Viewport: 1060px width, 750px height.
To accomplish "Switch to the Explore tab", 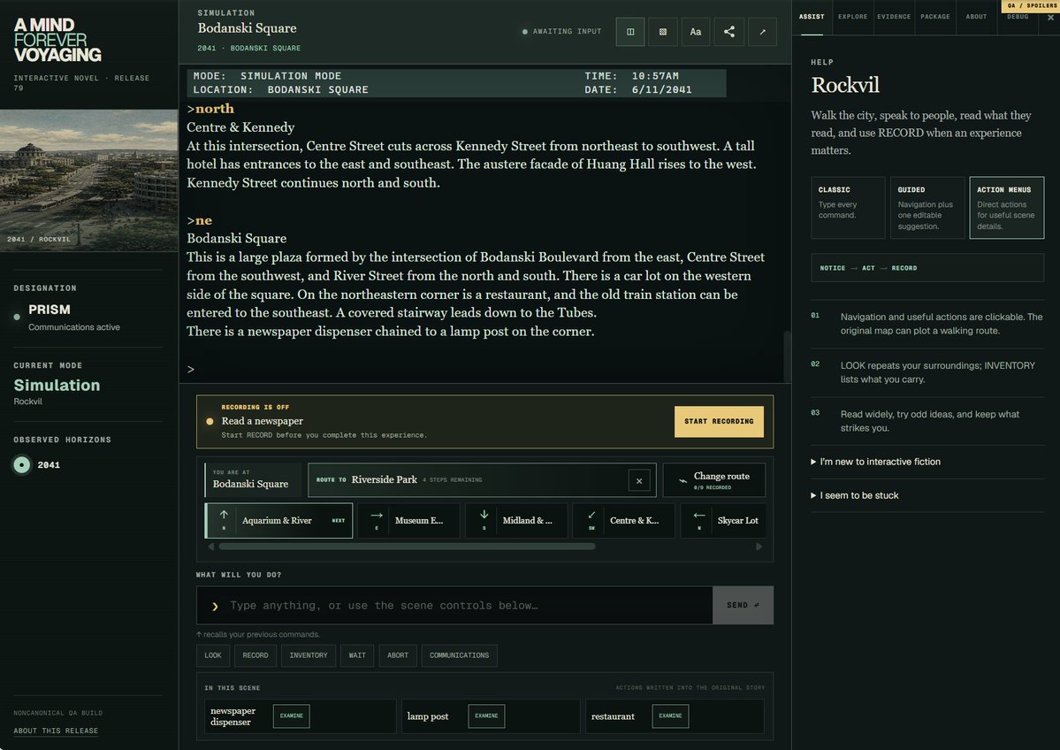I will (x=852, y=17).
